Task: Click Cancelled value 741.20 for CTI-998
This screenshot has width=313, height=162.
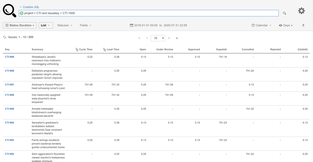Action: [x=250, y=71]
